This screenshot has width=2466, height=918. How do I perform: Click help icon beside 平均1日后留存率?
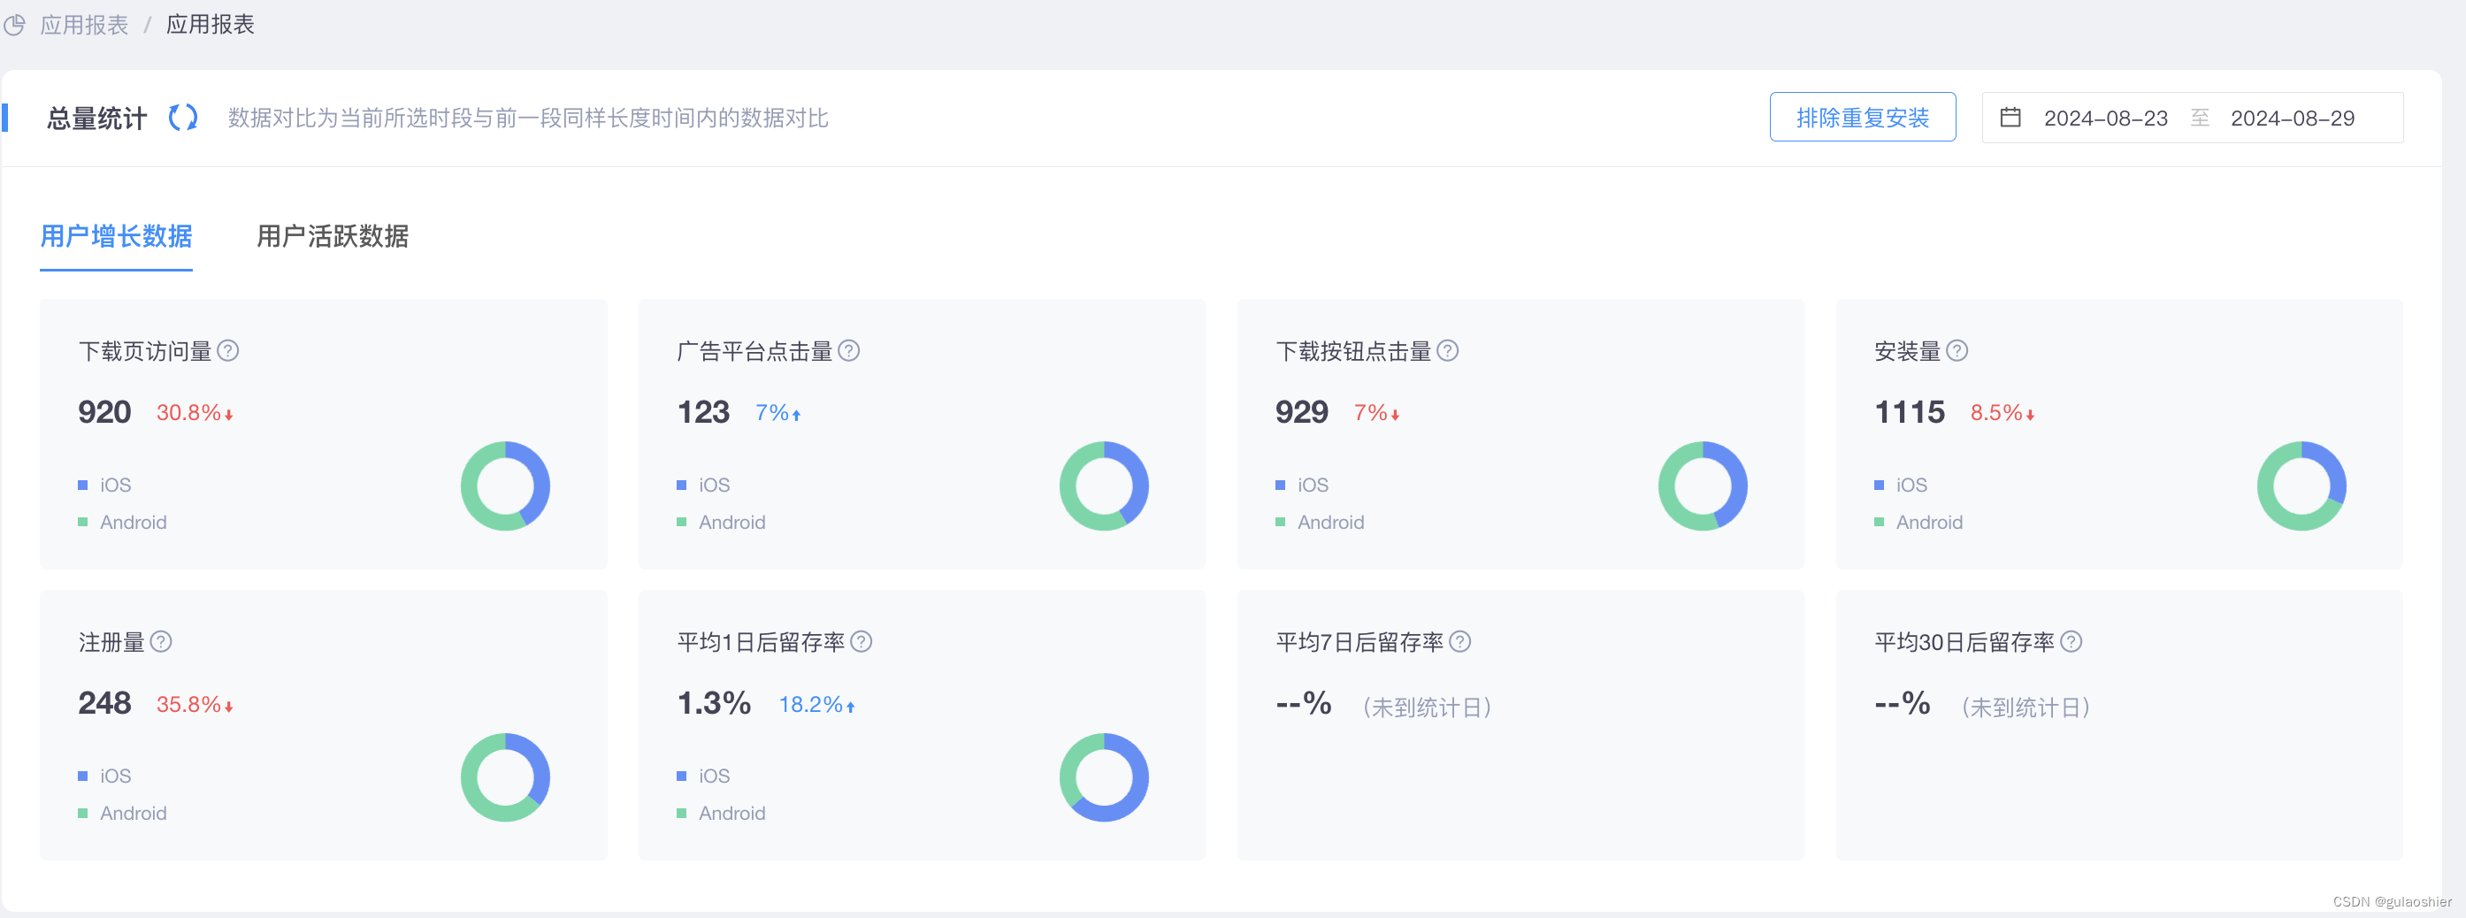[862, 641]
